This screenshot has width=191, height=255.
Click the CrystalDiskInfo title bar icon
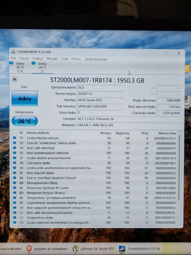13,51
